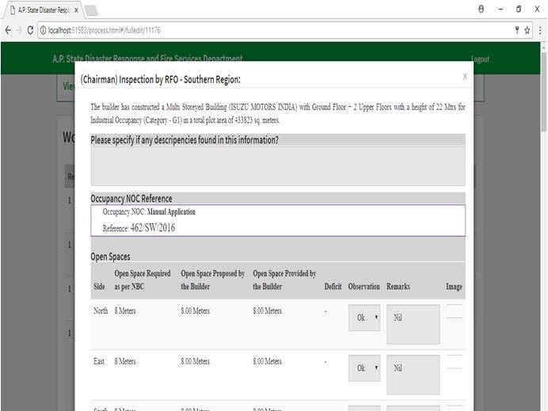Select the A.P. State Disaster Response browser tab
The height and width of the screenshot is (411, 548).
(x=41, y=10)
